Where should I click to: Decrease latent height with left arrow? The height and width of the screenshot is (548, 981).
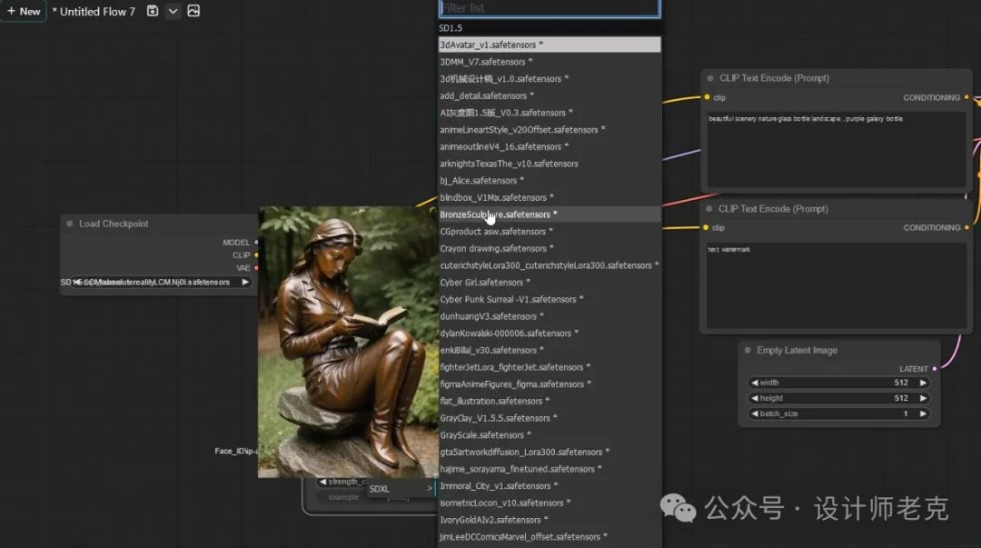tap(755, 398)
